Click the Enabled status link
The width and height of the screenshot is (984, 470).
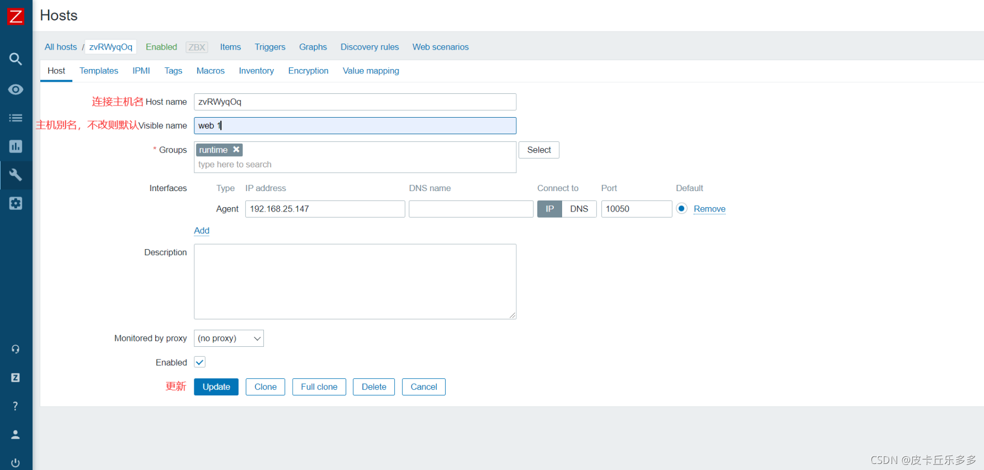[x=161, y=47]
